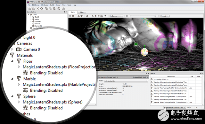The width and height of the screenshot is (205, 124).
Task: Click the export icon in main toolbar
Action: [63, 9]
